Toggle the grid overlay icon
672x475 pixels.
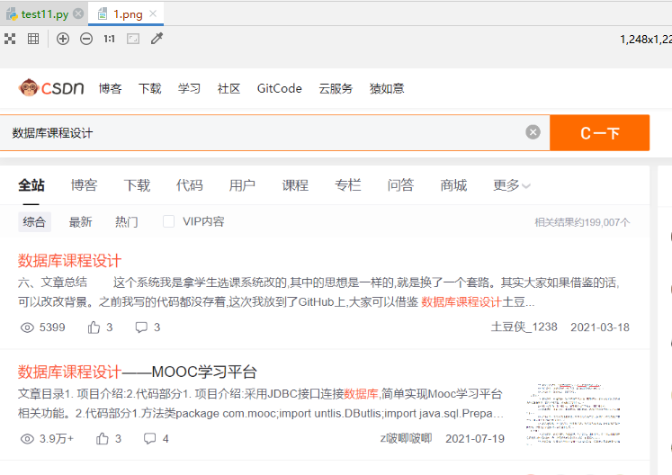[x=33, y=39]
